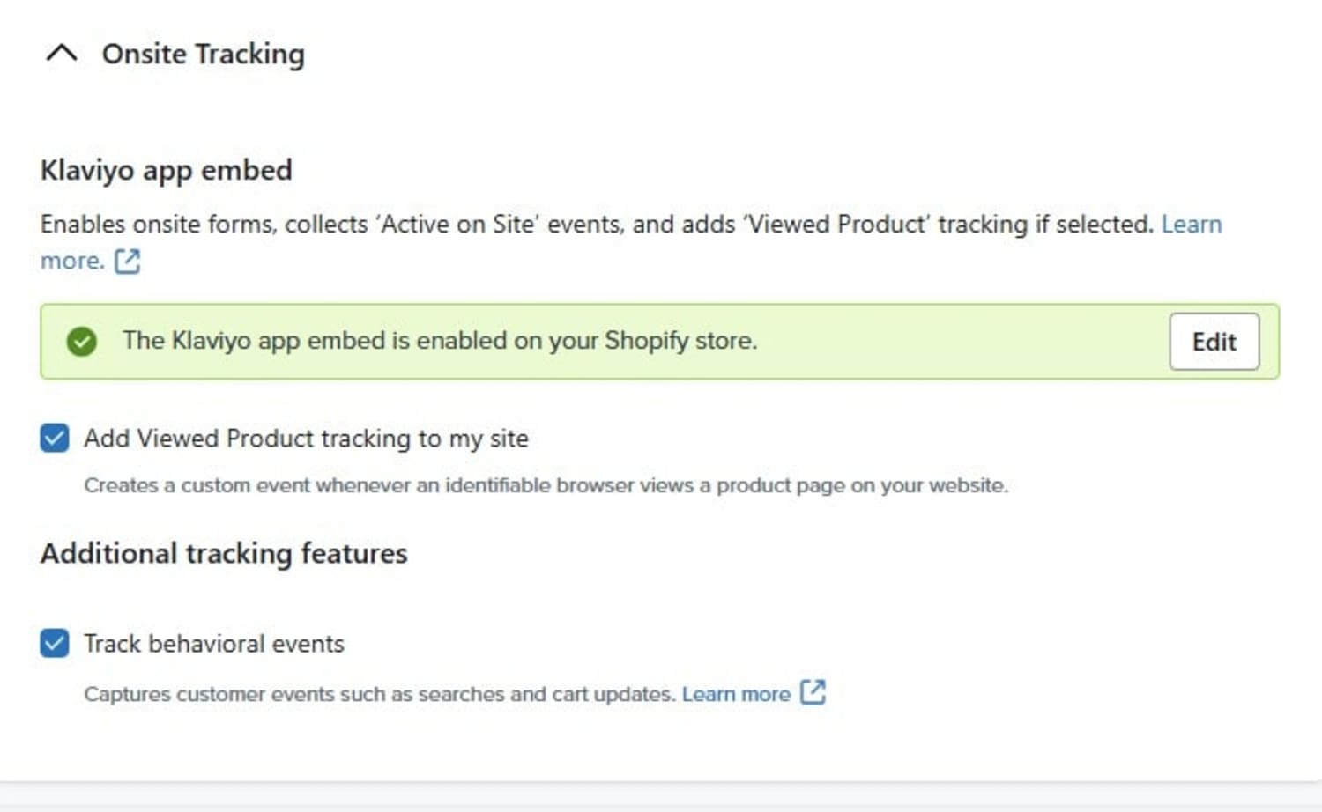Open external link icon beside behavioral events Learn more
This screenshot has width=1322, height=812.
[x=813, y=692]
